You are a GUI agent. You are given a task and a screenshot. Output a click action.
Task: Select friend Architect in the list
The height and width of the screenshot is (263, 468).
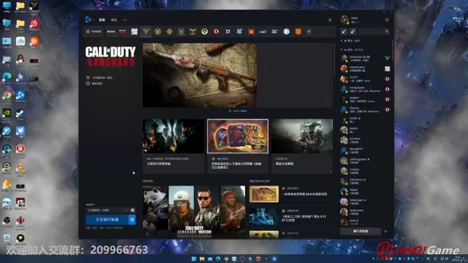pos(365,140)
